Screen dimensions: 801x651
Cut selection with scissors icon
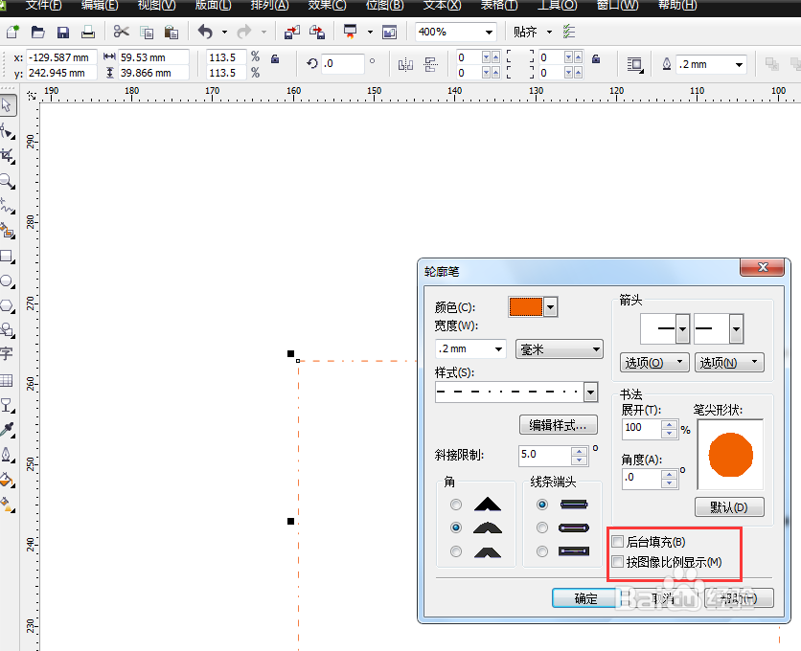121,32
